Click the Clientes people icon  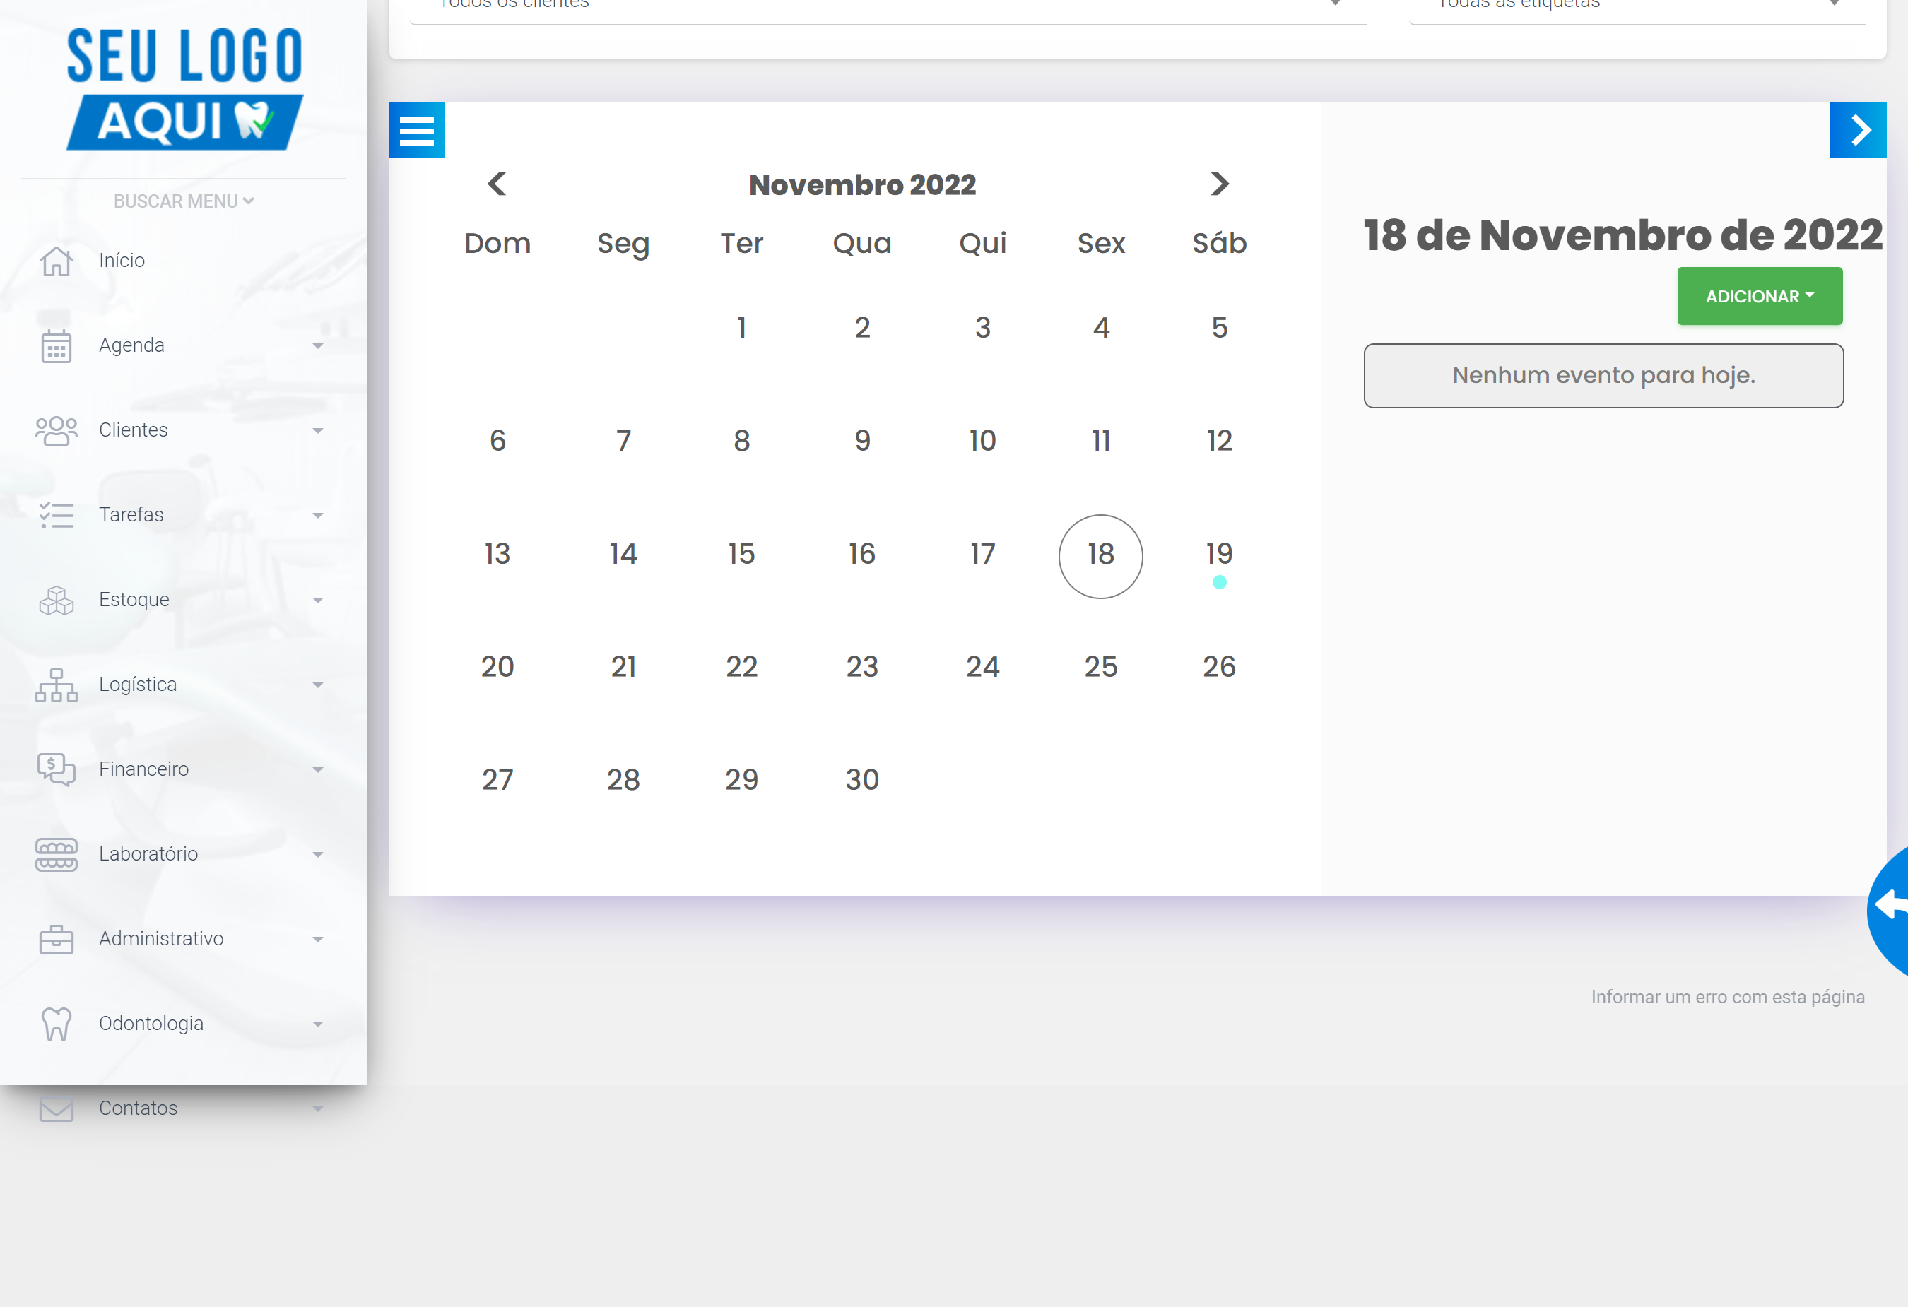pyautogui.click(x=56, y=430)
